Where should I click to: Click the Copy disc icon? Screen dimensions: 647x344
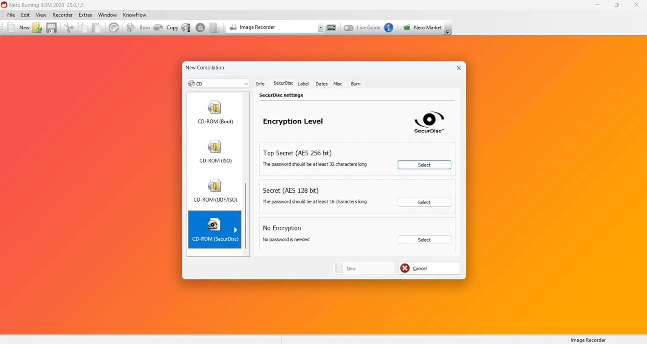tap(158, 27)
